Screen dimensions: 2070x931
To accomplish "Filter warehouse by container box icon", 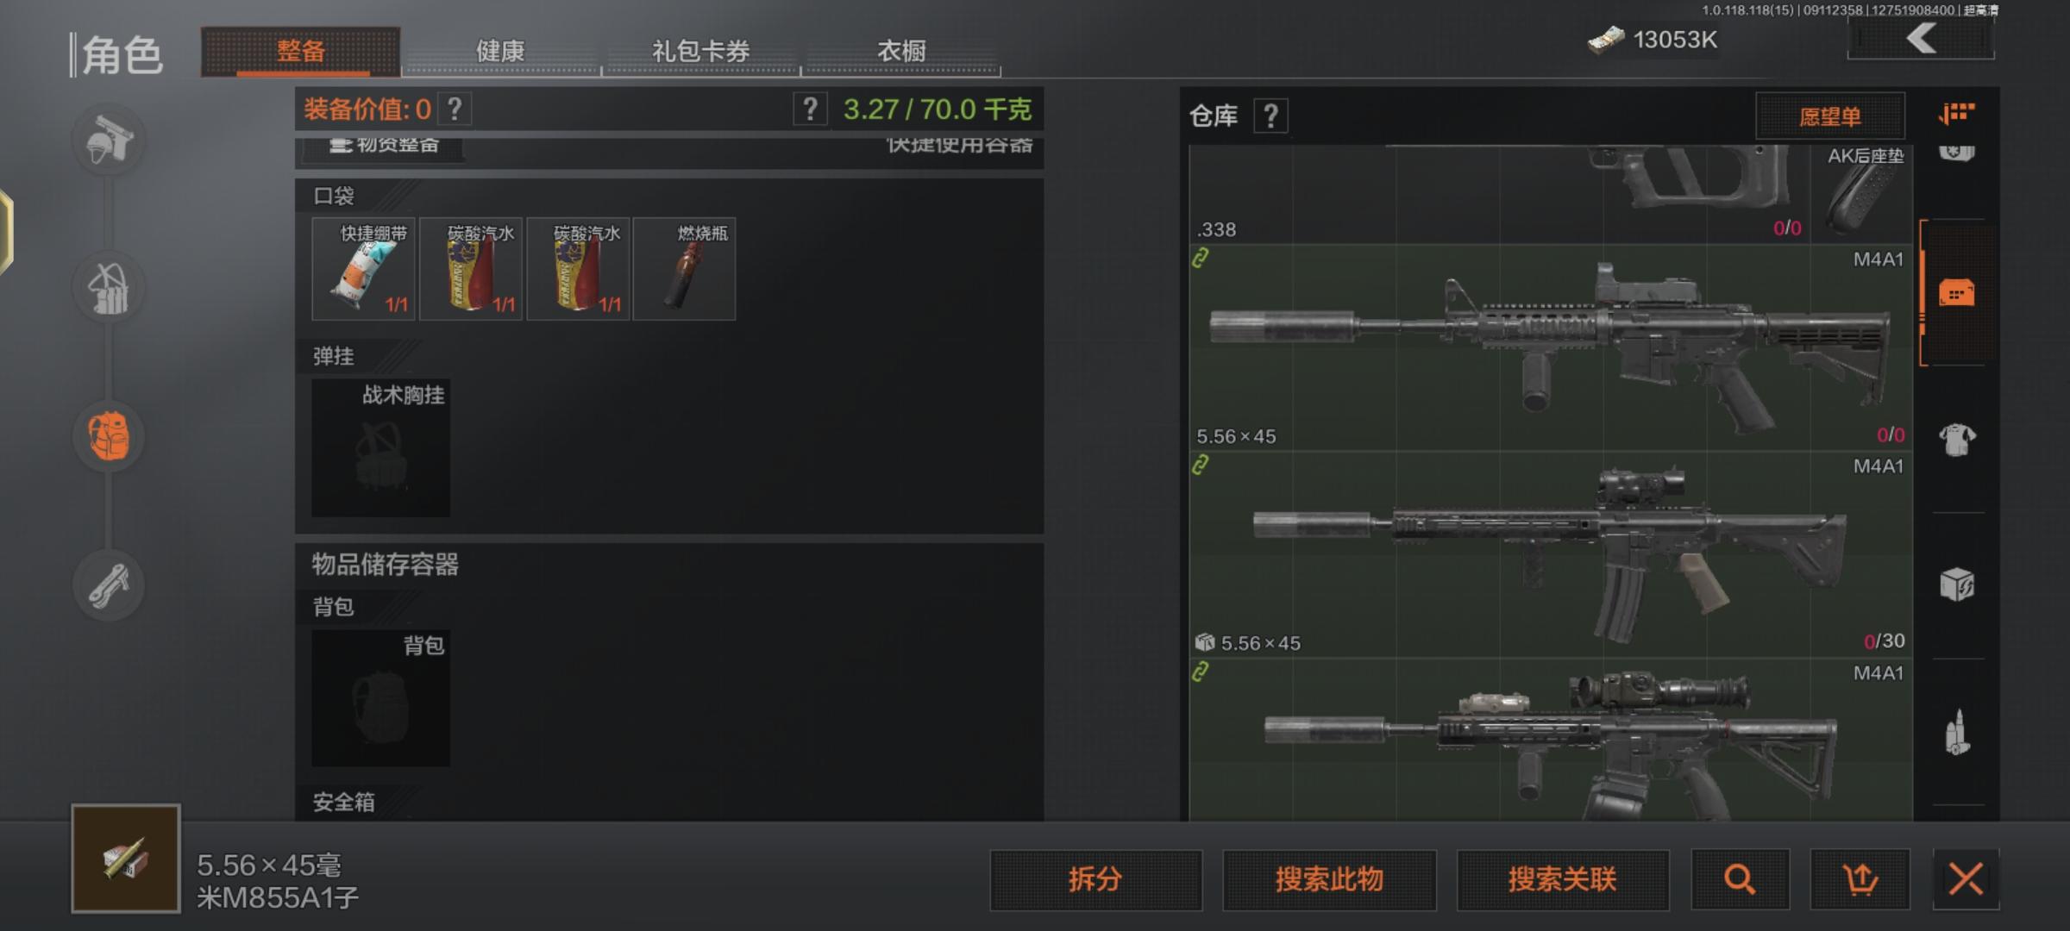I will coord(1957,584).
